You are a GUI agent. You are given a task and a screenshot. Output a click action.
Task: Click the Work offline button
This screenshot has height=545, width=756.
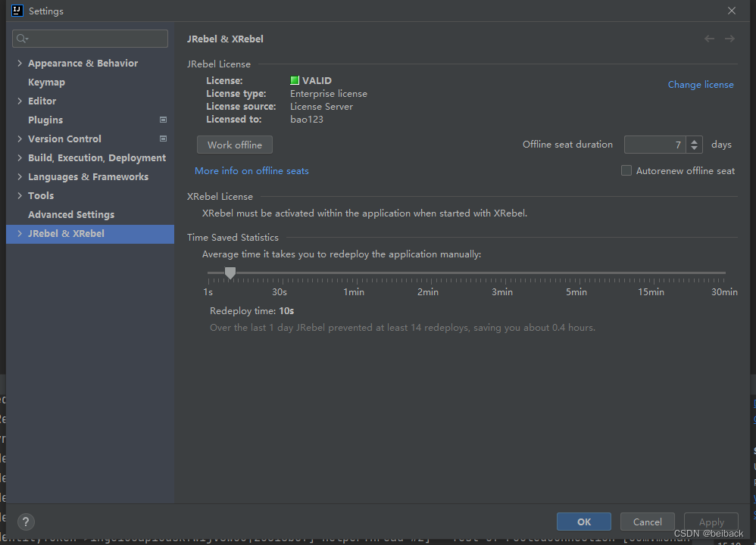[235, 145]
